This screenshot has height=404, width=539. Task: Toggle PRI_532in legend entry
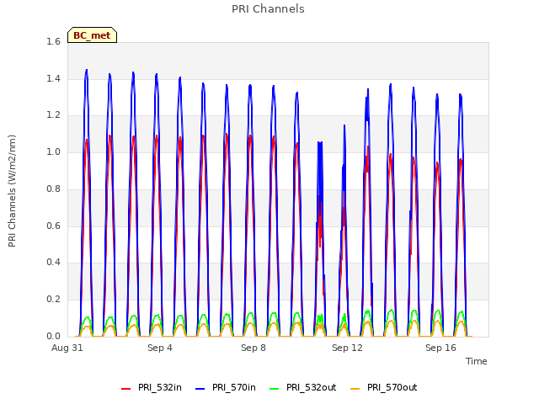click(152, 387)
